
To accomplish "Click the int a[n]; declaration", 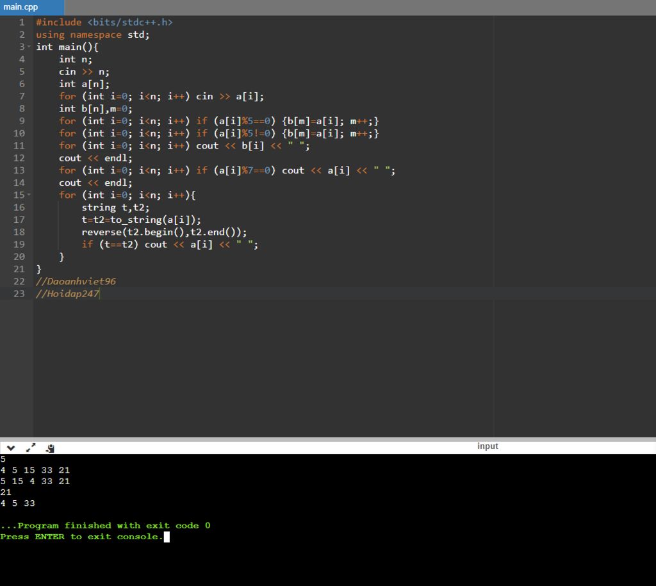I will 84,84.
